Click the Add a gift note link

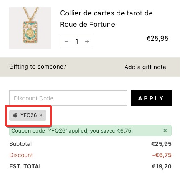[145, 67]
